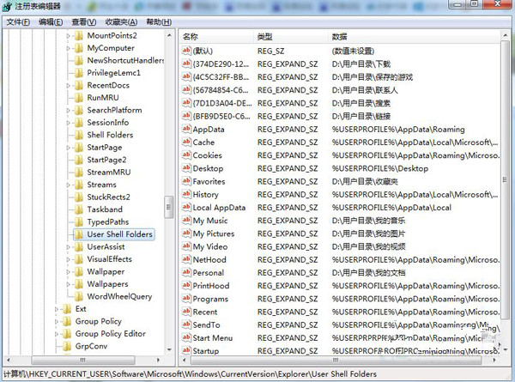Viewport: 515px width, 382px height.
Task: Open the 收藏夹(A) menu
Action: [x=121, y=22]
